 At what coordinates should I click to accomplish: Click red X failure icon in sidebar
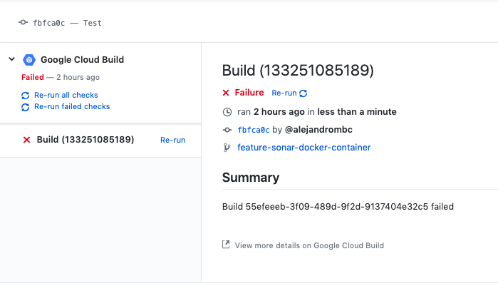(x=26, y=140)
